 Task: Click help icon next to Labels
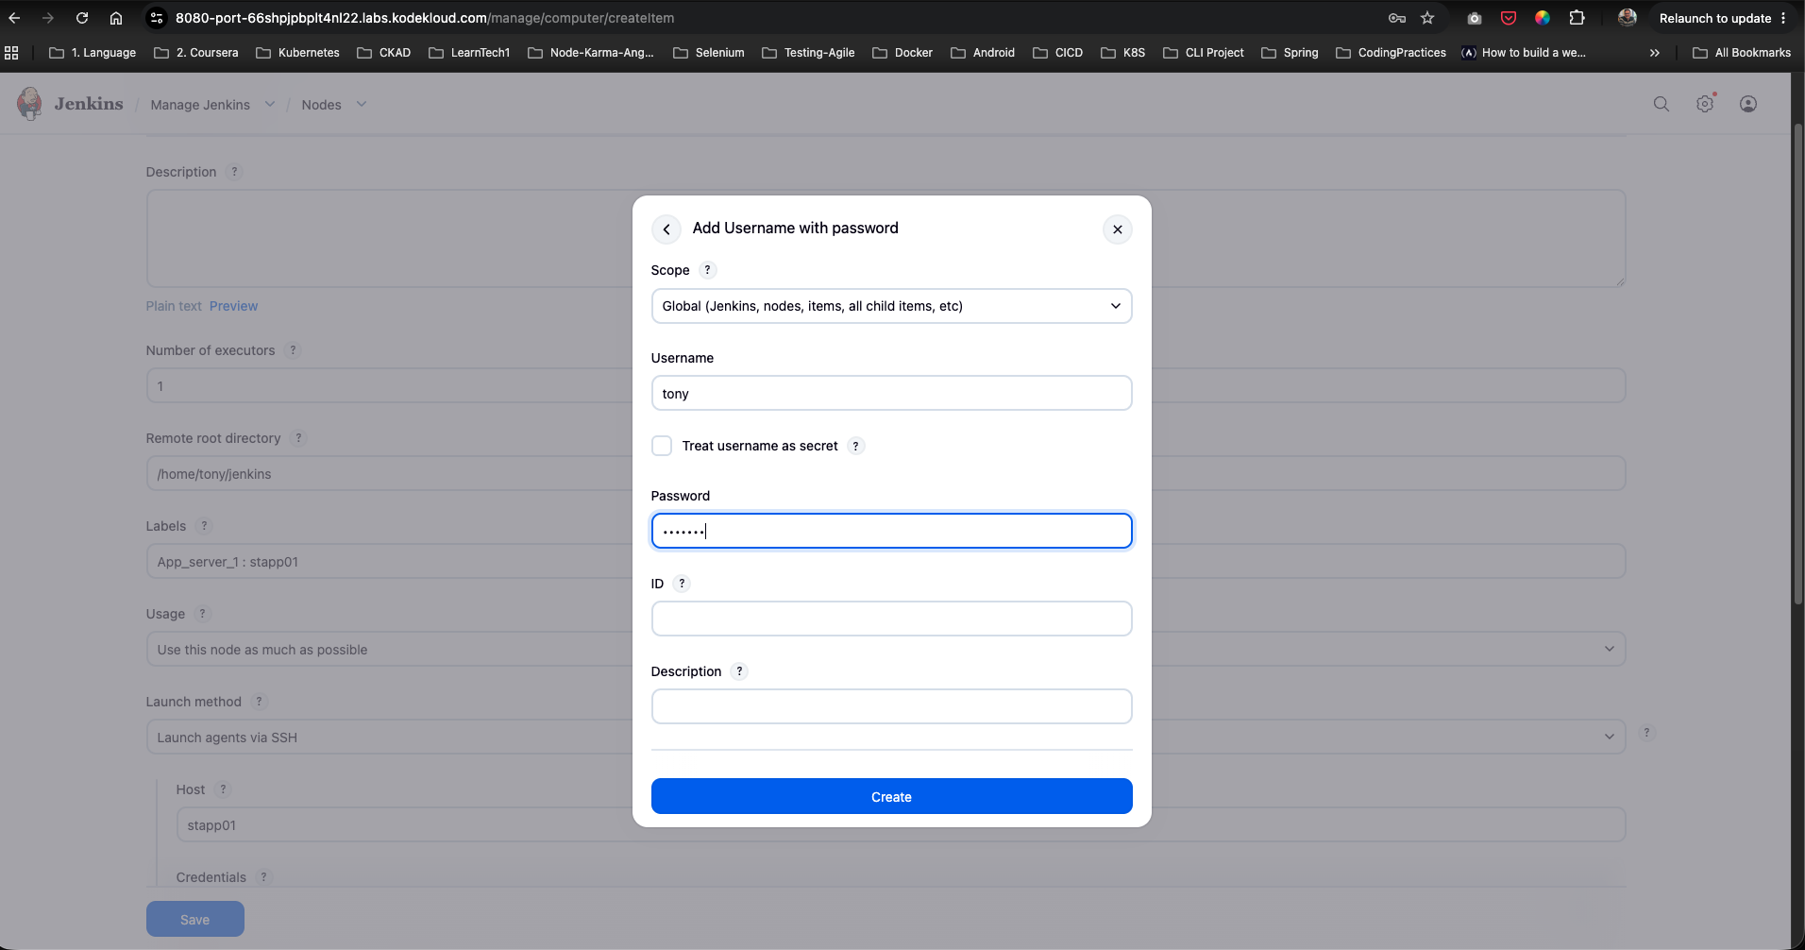pos(204,526)
